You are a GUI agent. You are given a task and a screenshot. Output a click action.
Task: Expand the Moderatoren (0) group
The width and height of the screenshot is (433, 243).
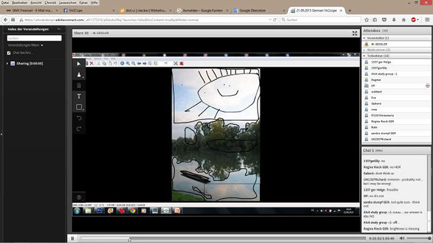364,50
